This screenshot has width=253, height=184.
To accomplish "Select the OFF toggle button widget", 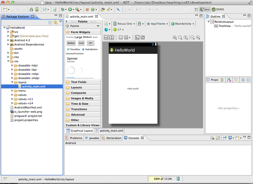I will pyautogui.click(x=91, y=43).
